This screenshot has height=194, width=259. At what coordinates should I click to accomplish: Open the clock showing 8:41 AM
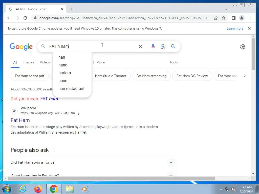[x=246, y=189]
